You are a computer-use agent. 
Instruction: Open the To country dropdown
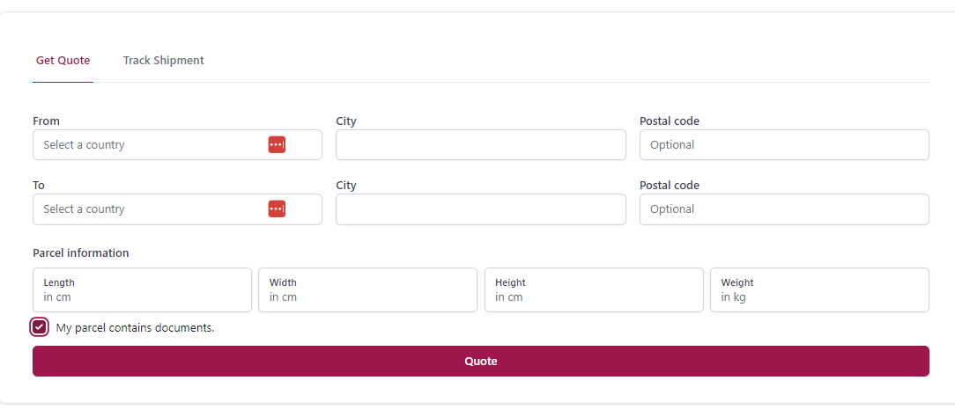(177, 209)
